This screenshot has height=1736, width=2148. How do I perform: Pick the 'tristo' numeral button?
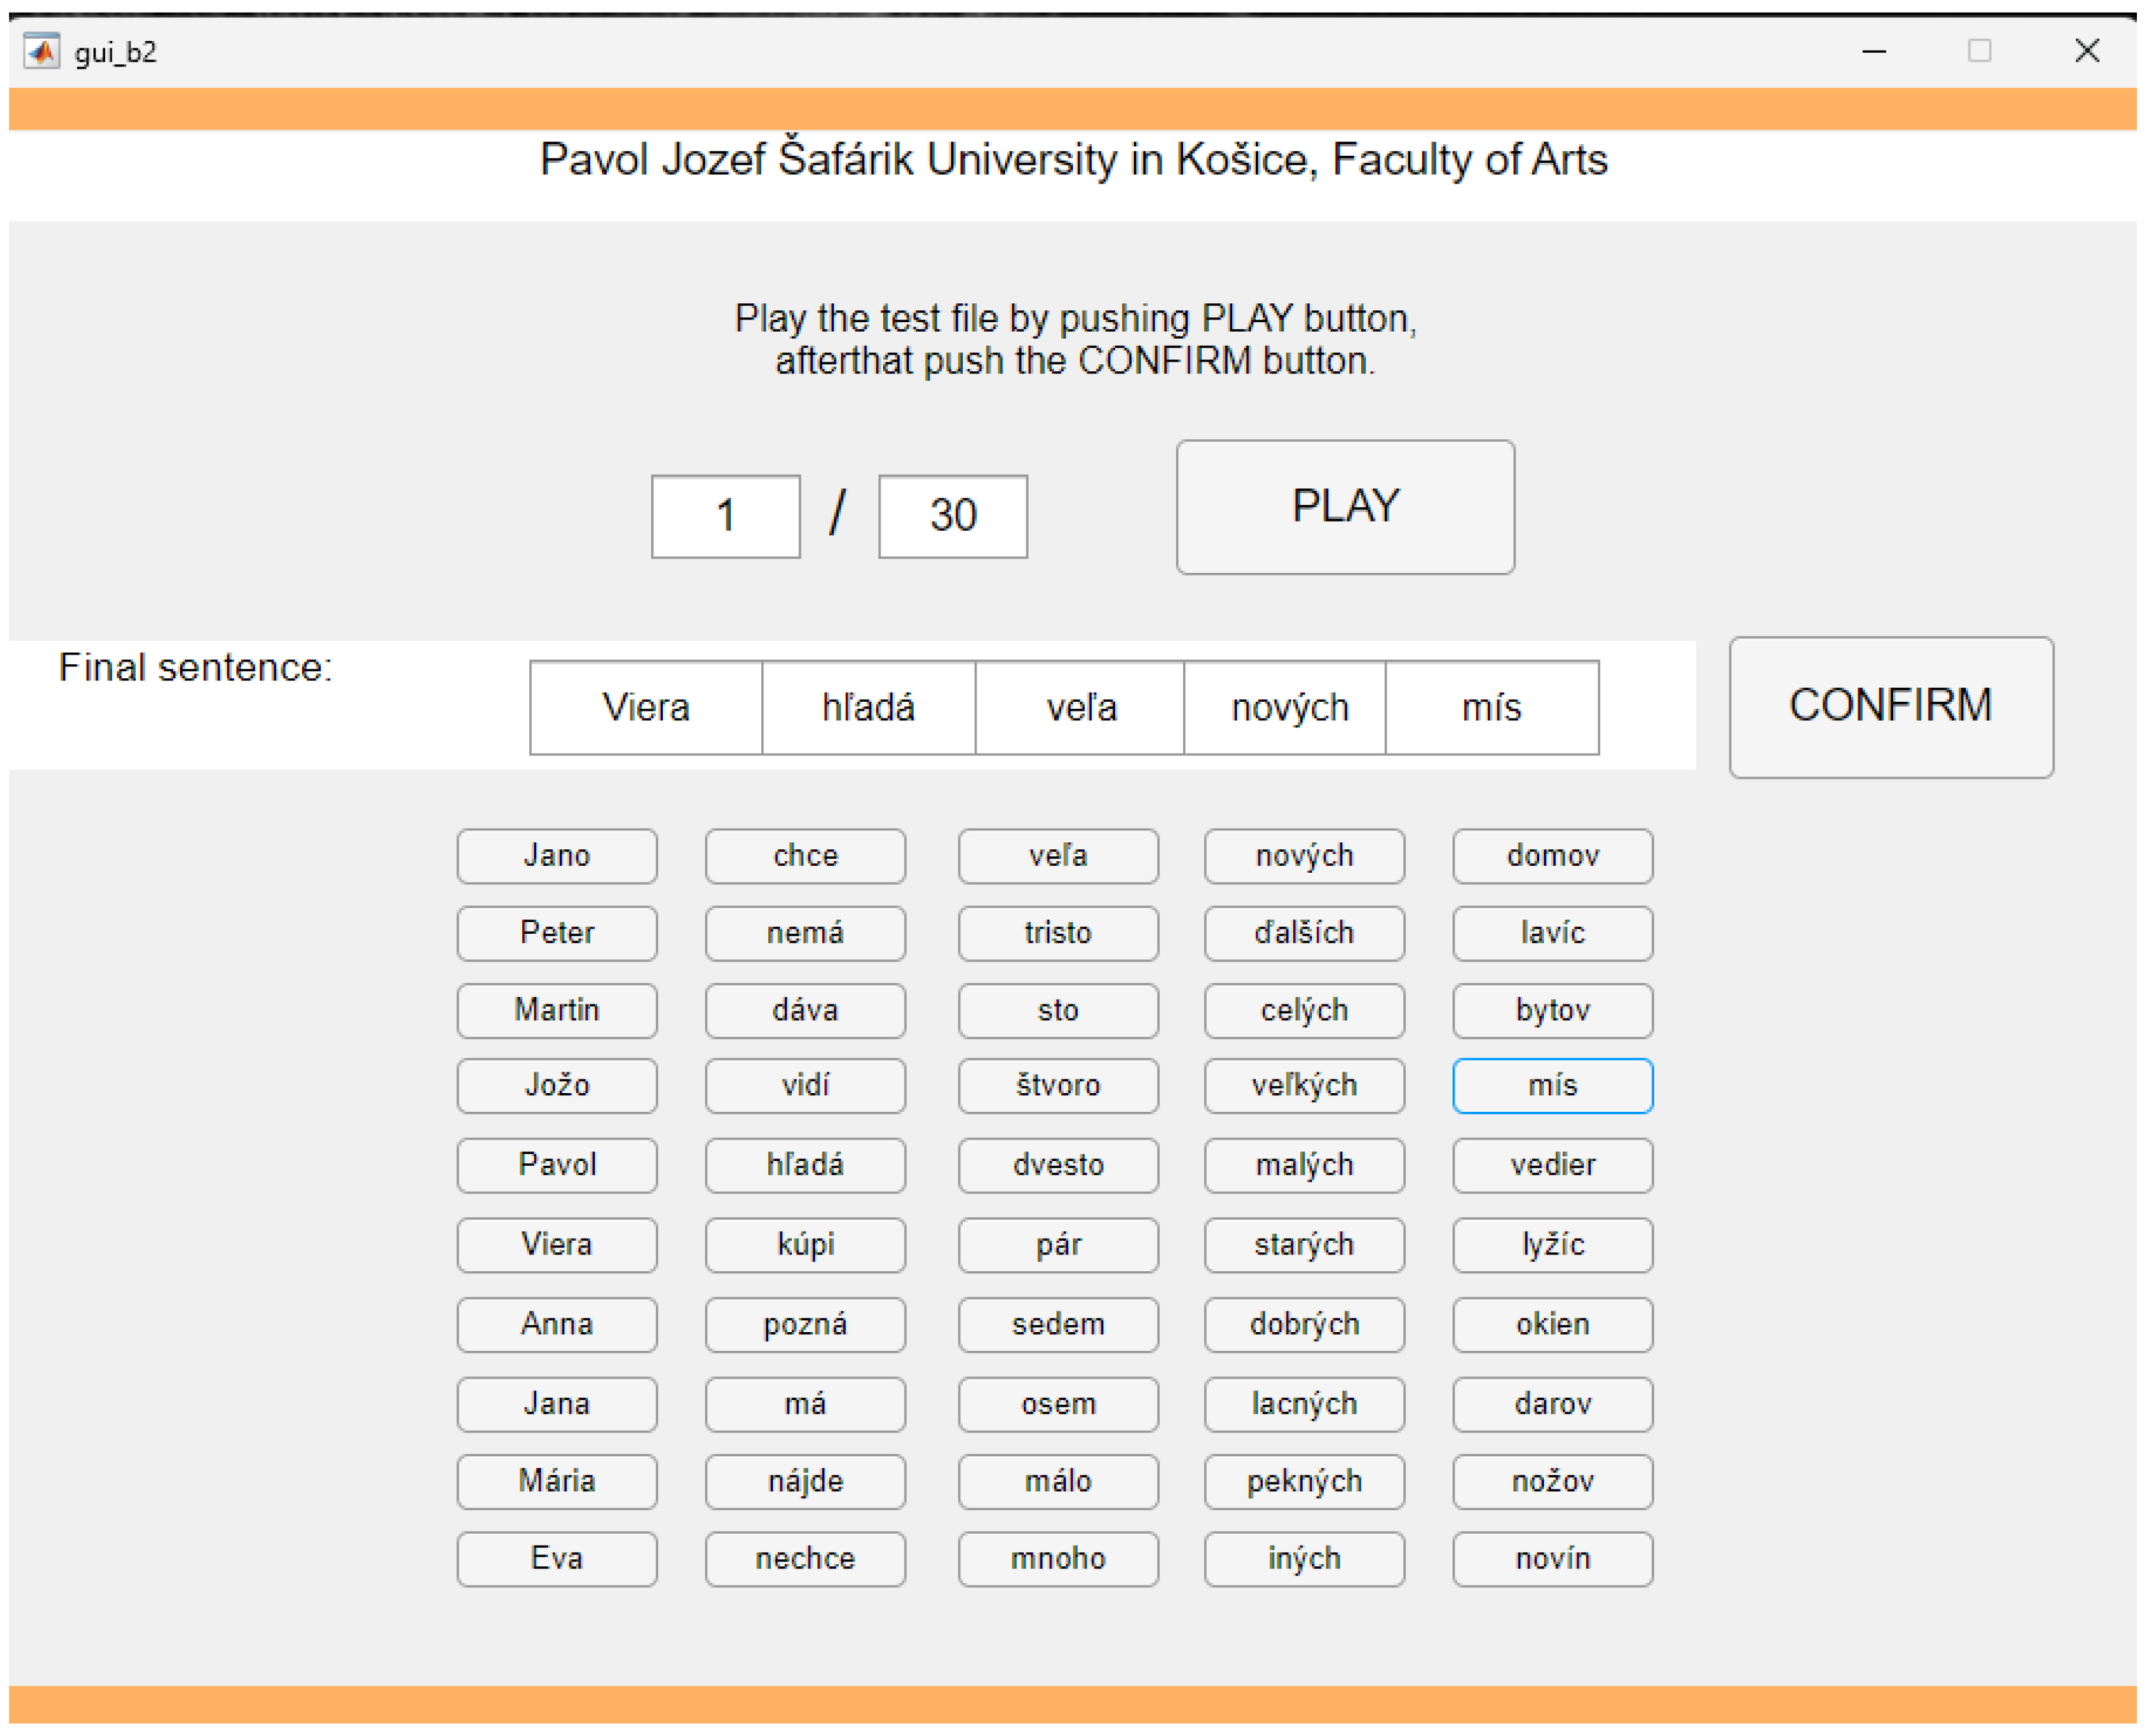point(1057,933)
